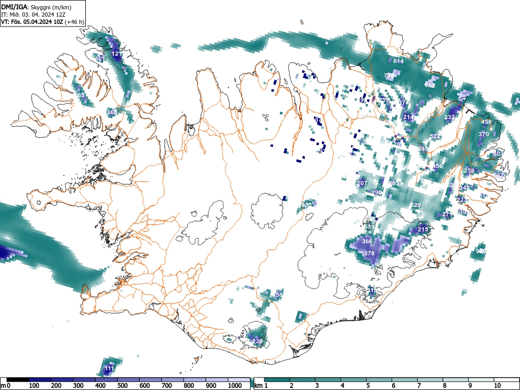This screenshot has height=390, width=520.
Task: Click the visibility value 459 on map
Action: pyautogui.click(x=486, y=122)
